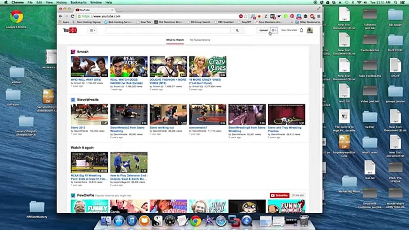Screen dimensions: 409x230
Task: Open the Apps bookmarks shortcut
Action: point(64,22)
